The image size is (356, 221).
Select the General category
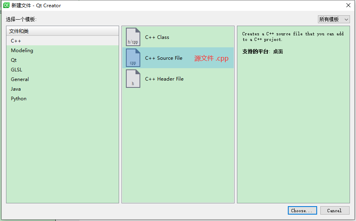tap(63, 79)
